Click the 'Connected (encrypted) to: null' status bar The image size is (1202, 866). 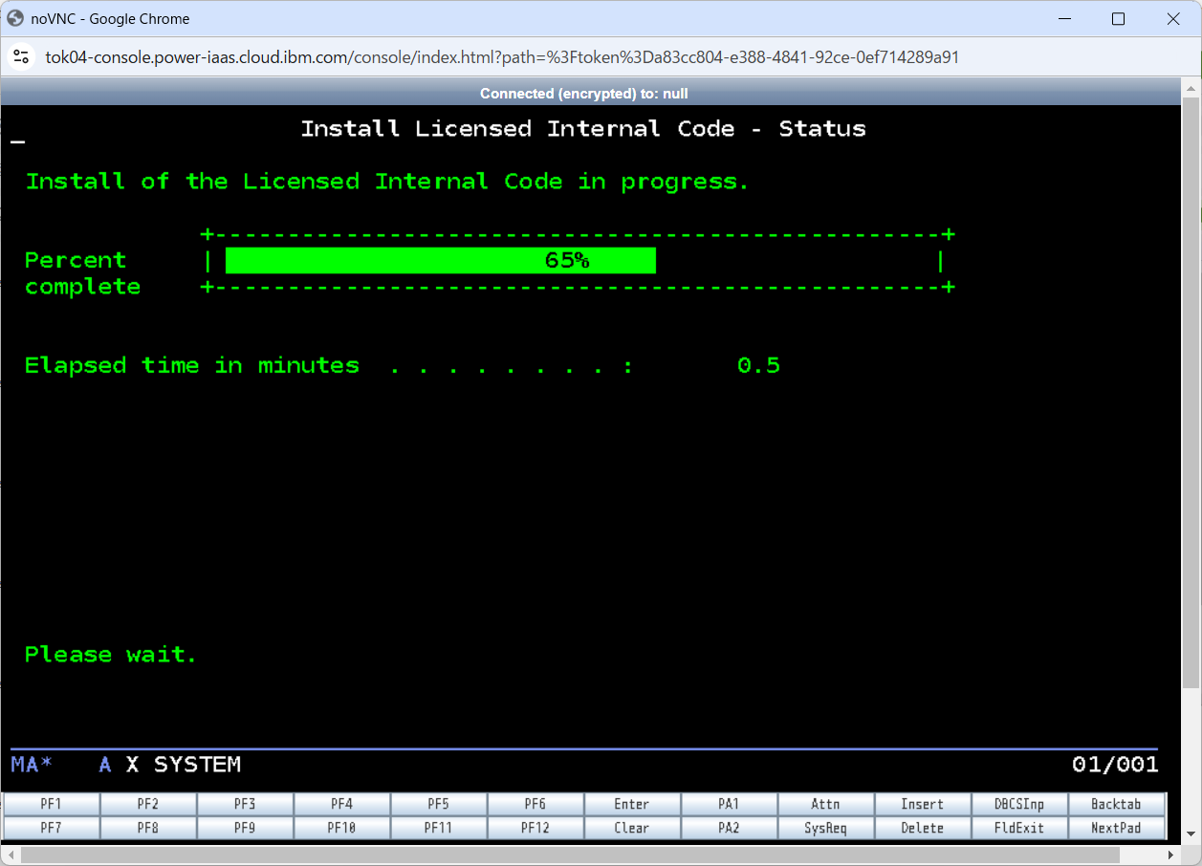click(584, 93)
